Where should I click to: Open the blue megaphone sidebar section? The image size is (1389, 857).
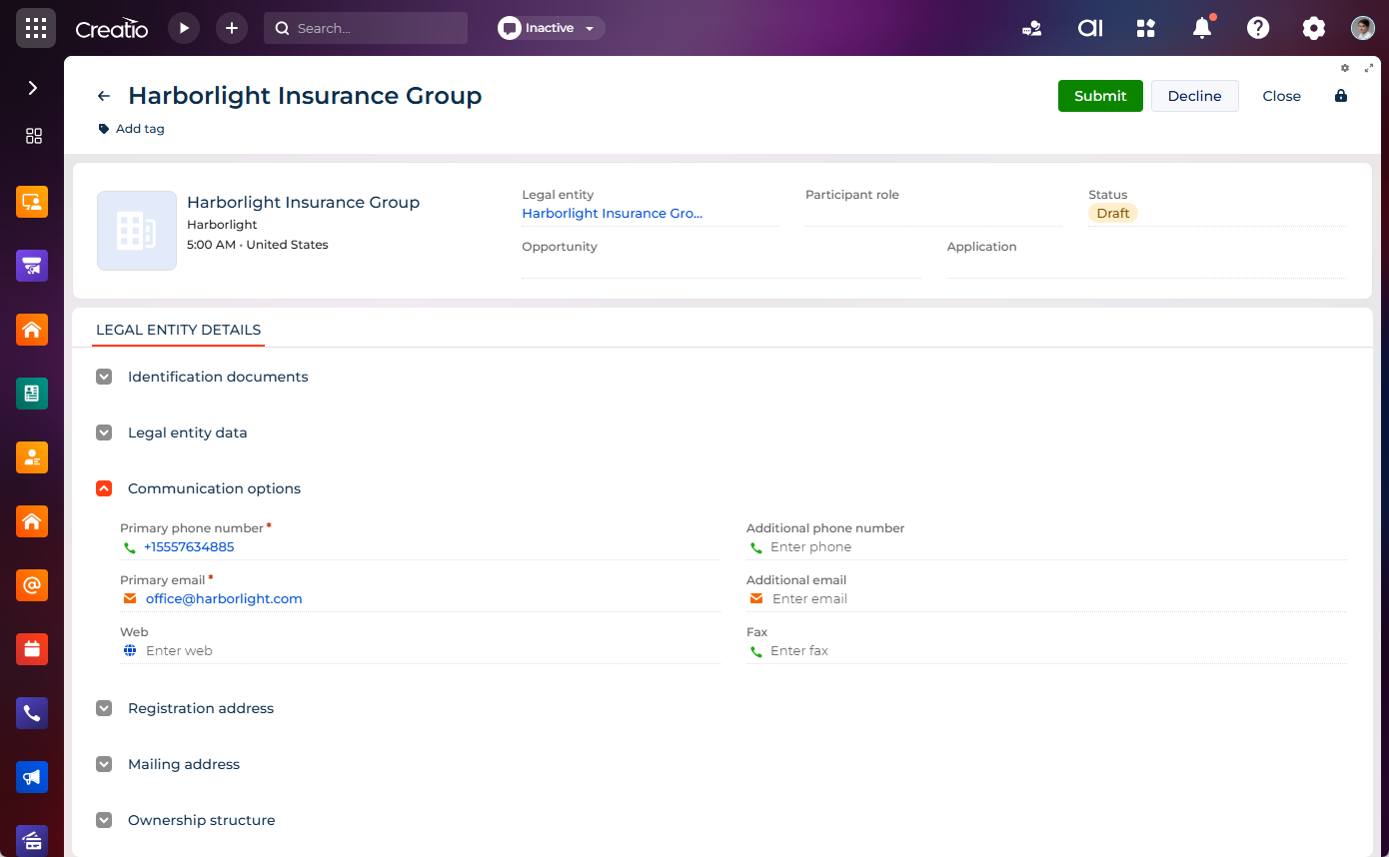32,777
